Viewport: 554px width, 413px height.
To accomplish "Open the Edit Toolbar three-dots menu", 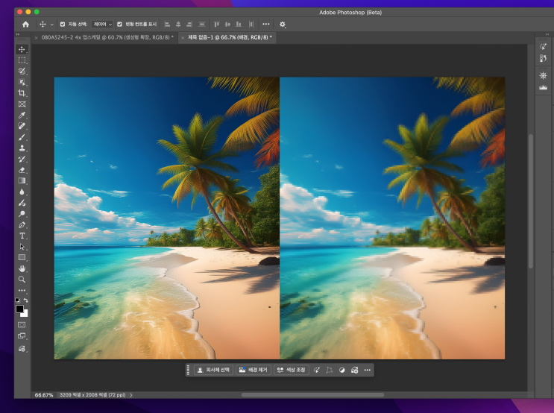I will [22, 291].
